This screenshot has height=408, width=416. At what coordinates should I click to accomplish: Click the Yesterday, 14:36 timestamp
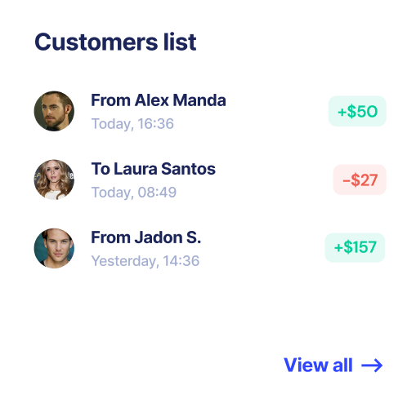click(x=145, y=261)
